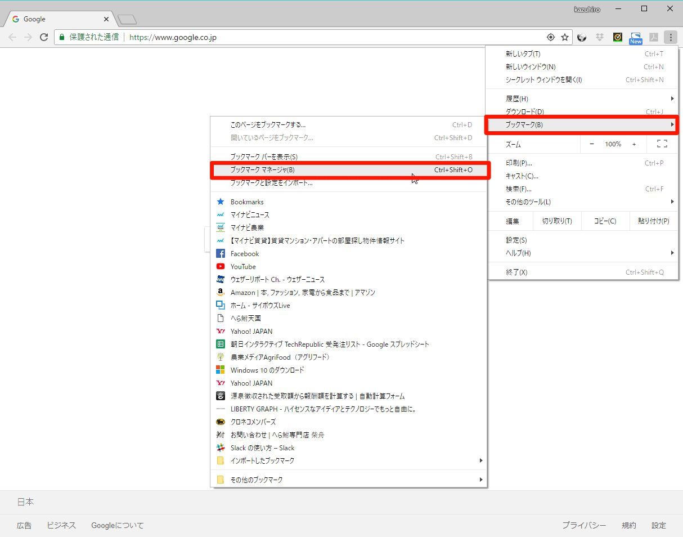Click the fullscreen icon in zoom row
The height and width of the screenshot is (537, 683).
click(662, 144)
